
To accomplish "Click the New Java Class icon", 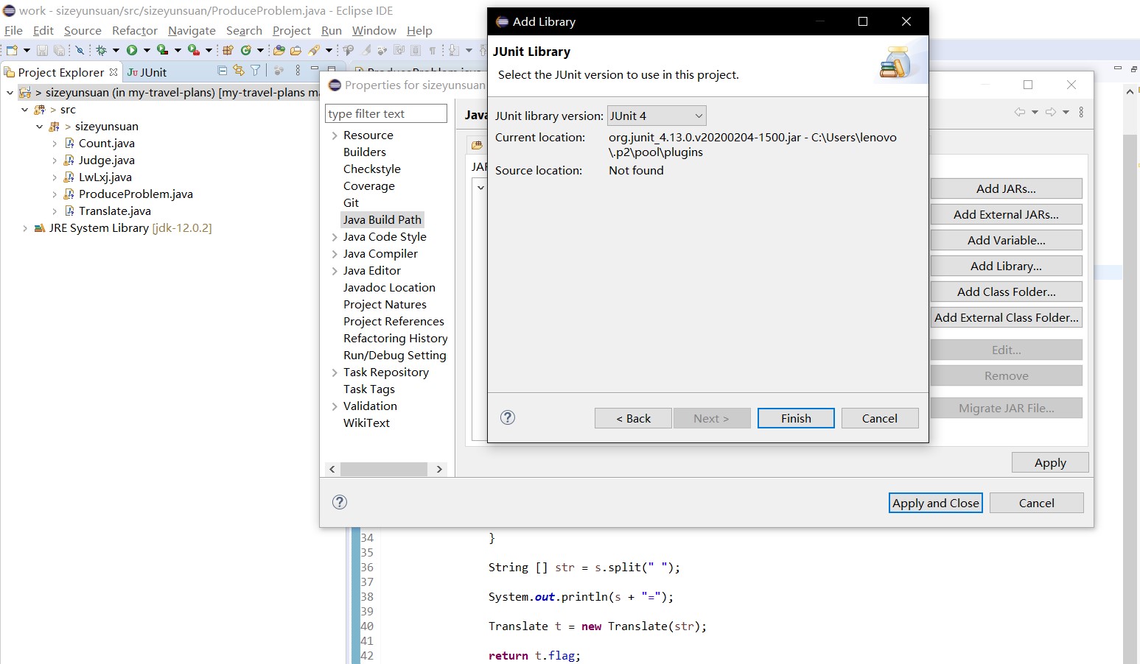I will pos(246,50).
